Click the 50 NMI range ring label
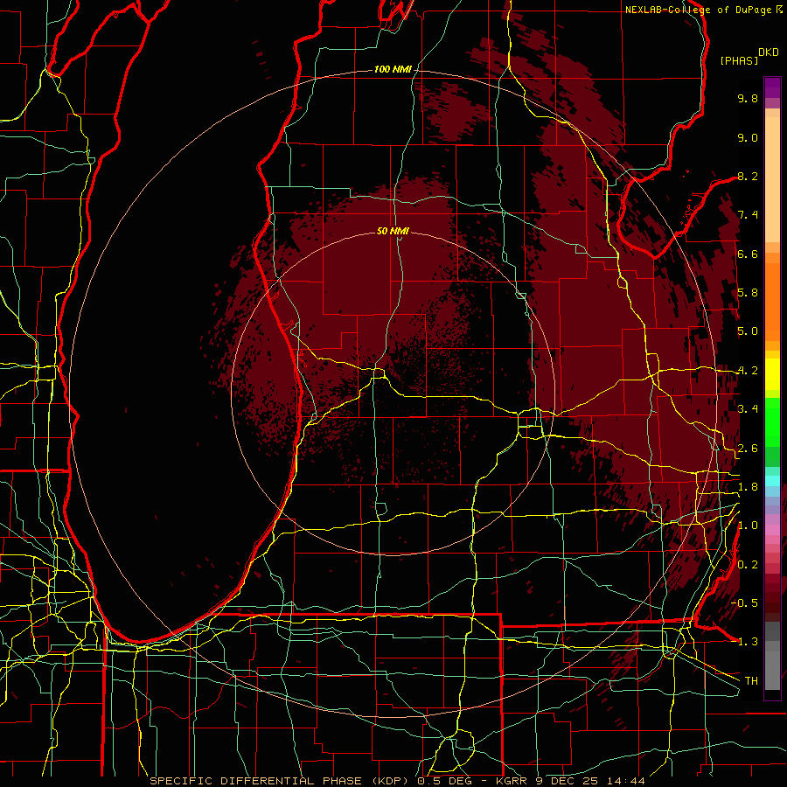787x787 pixels. coord(393,231)
